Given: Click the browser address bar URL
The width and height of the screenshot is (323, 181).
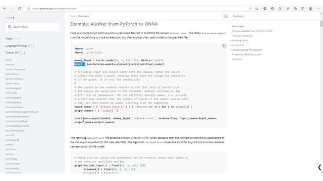Looking at the screenshot, I should (55, 9).
